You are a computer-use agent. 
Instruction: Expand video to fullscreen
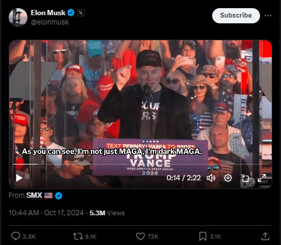262,178
